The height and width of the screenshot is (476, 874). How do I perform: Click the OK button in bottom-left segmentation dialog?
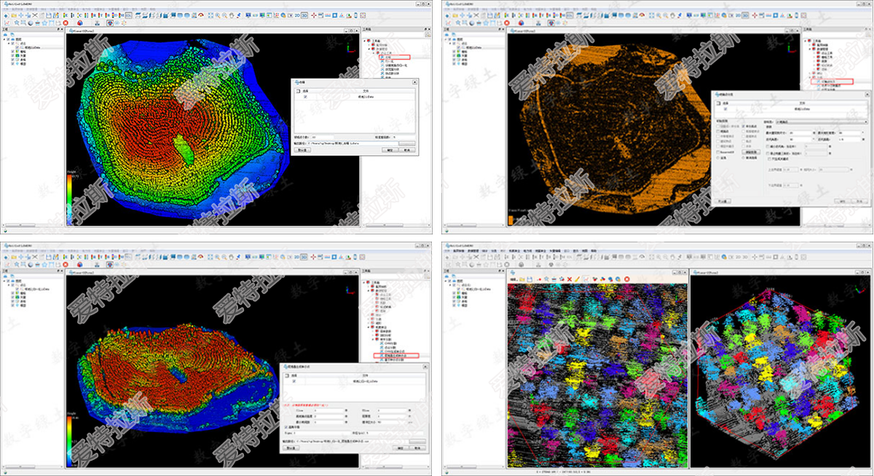(x=400, y=448)
